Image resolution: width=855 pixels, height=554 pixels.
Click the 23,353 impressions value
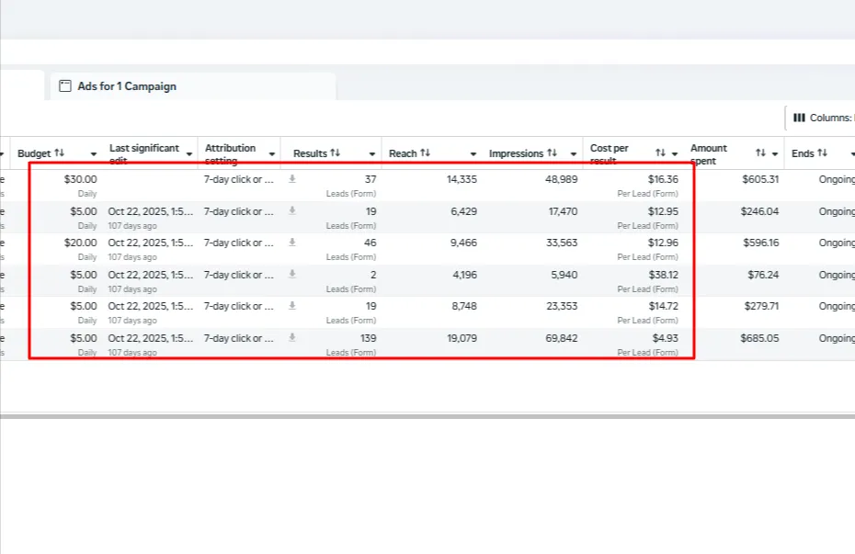[562, 306]
